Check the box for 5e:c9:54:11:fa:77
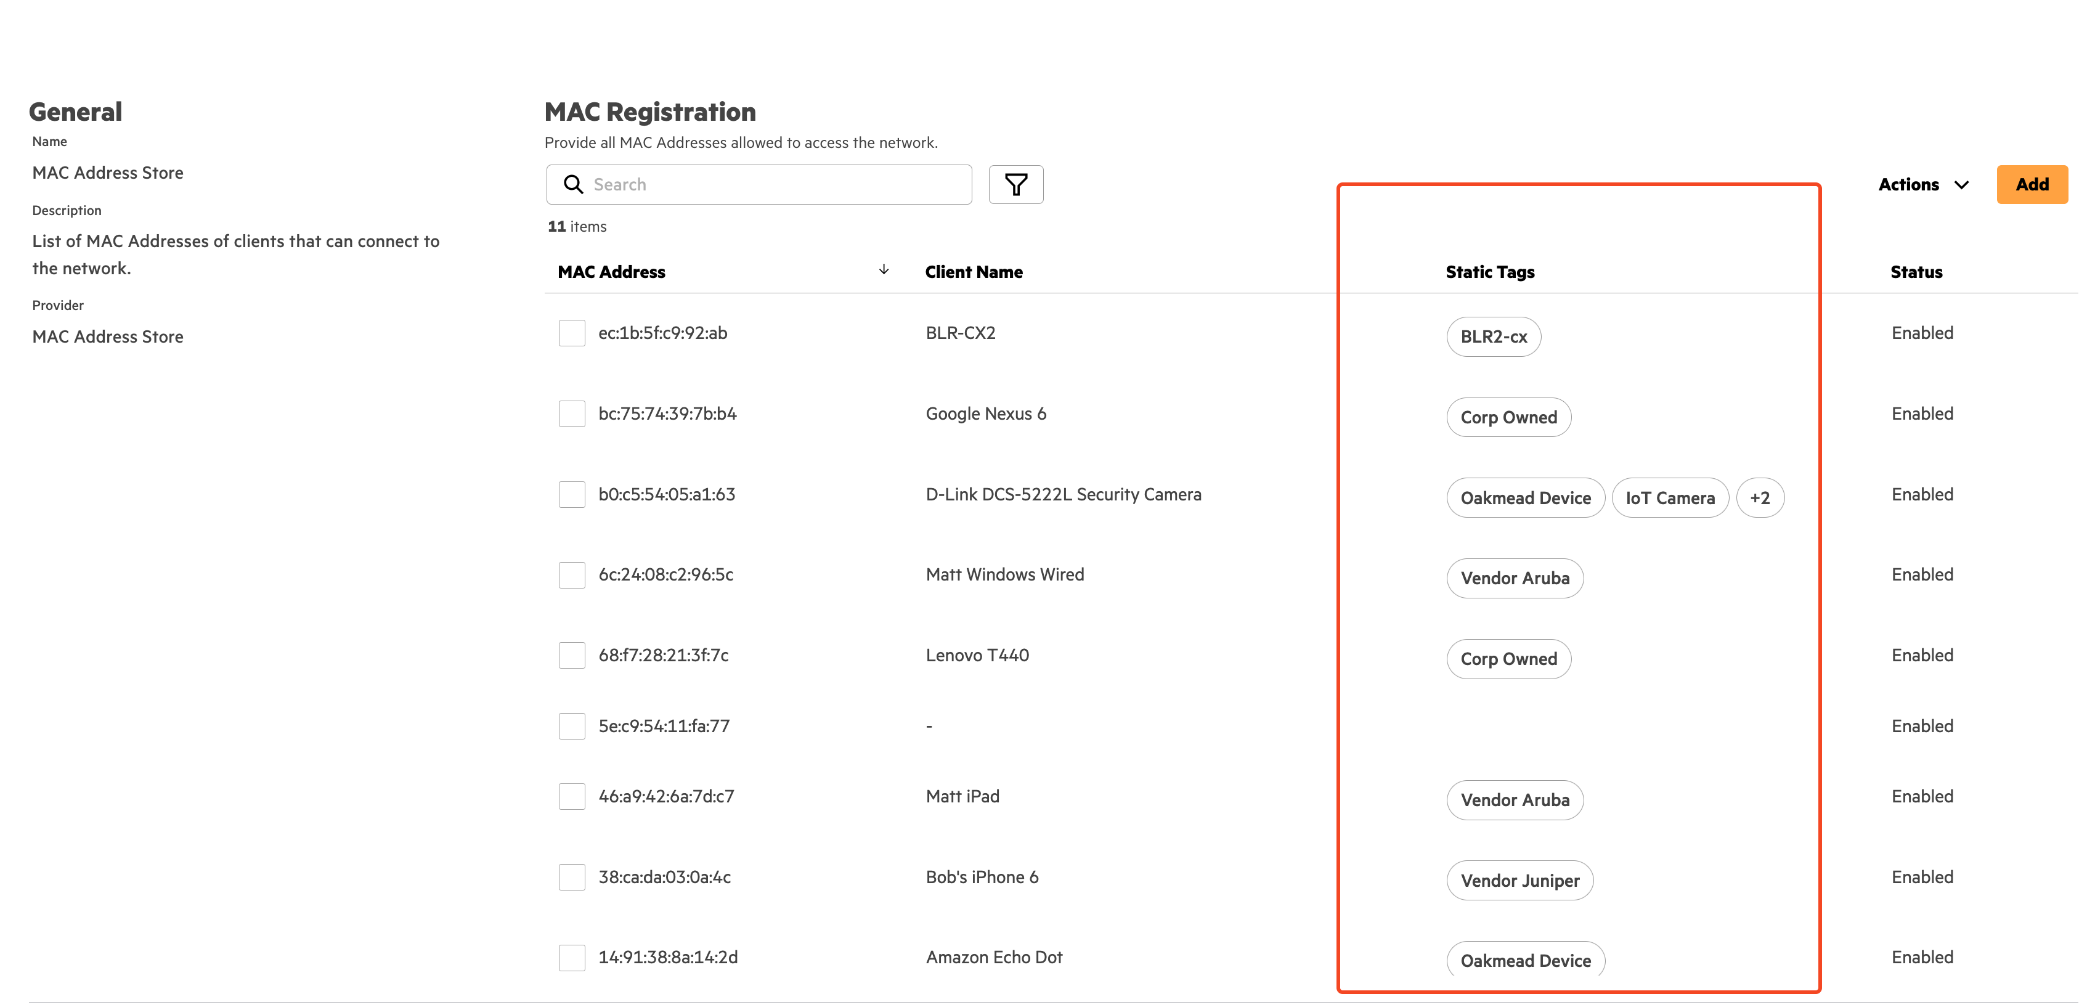Image resolution: width=2095 pixels, height=1007 pixels. pos(572,725)
